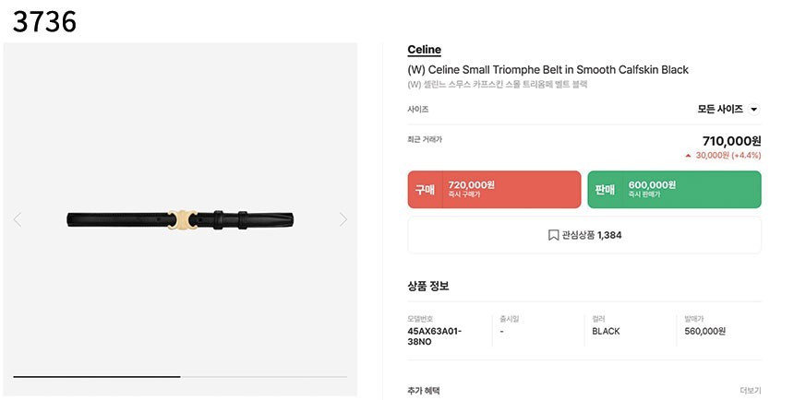Image resolution: width=794 pixels, height=400 pixels.
Task: Click the 상품 정보 section heading
Action: 428,286
